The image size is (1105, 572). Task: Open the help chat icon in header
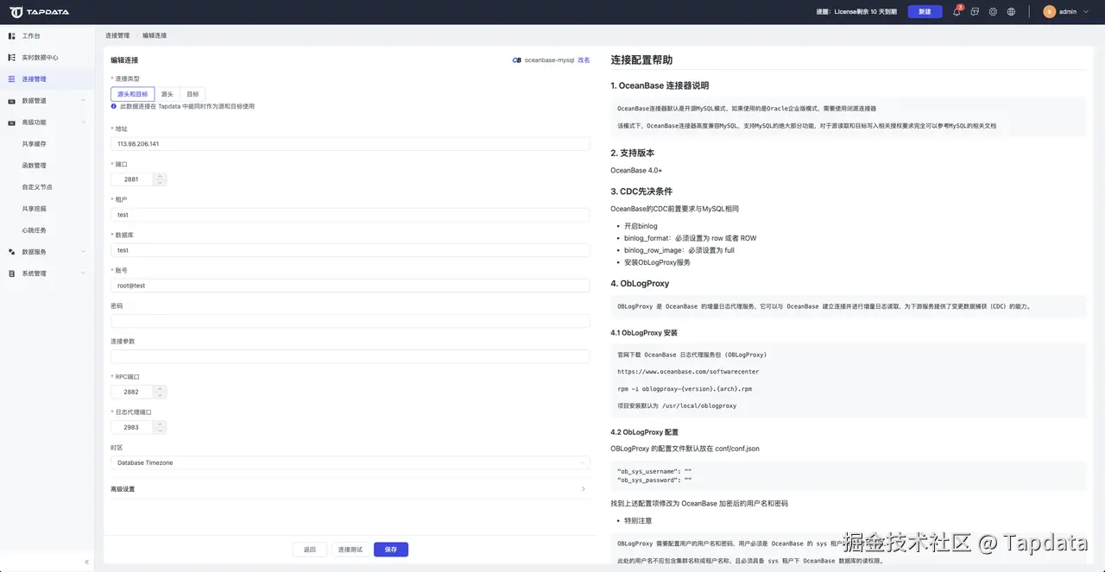tap(975, 11)
